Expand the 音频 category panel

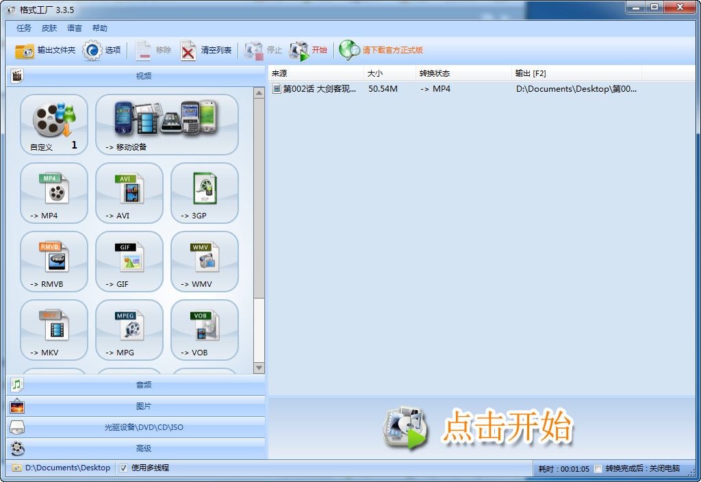coord(137,384)
